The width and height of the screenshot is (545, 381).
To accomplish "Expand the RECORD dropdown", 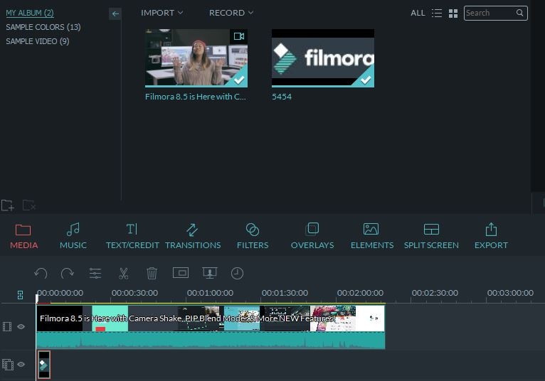I will (x=231, y=13).
